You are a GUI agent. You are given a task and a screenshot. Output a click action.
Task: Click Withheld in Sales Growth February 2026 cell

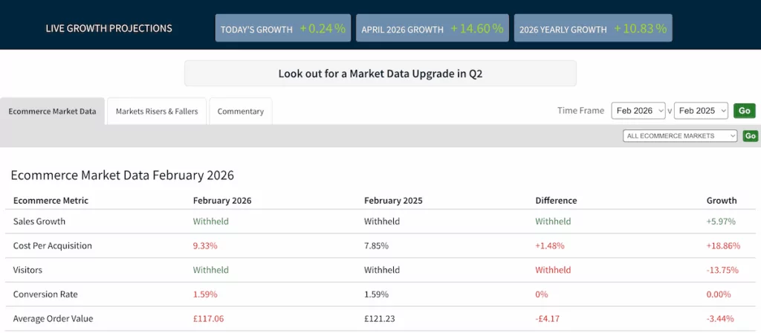tap(211, 222)
